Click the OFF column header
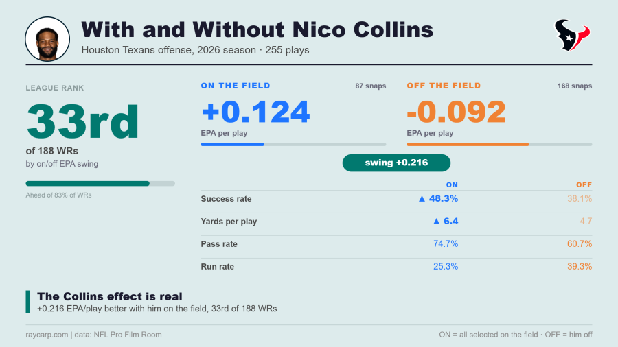 pyautogui.click(x=584, y=184)
